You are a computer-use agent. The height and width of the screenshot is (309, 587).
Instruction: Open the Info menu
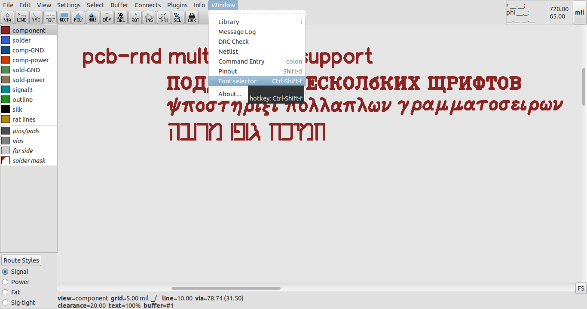(x=199, y=5)
